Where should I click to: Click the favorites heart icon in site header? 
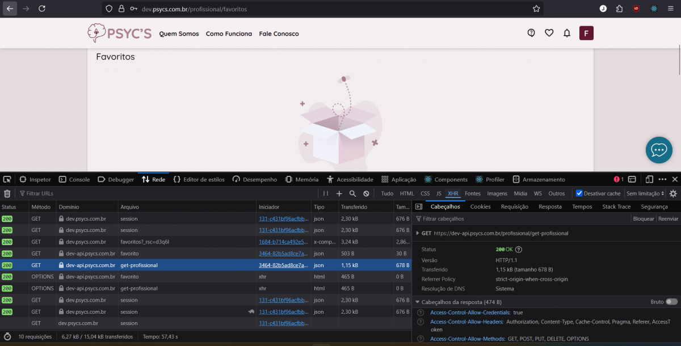(x=549, y=33)
